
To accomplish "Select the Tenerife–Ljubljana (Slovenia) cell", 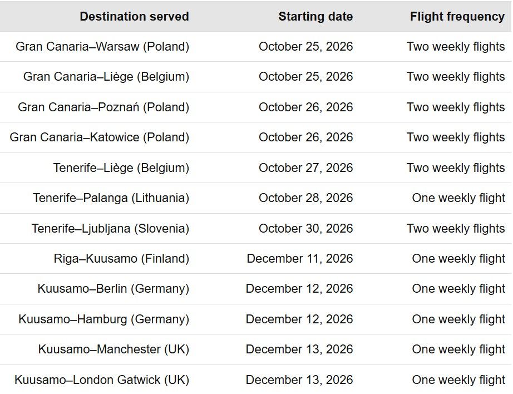I will [110, 228].
